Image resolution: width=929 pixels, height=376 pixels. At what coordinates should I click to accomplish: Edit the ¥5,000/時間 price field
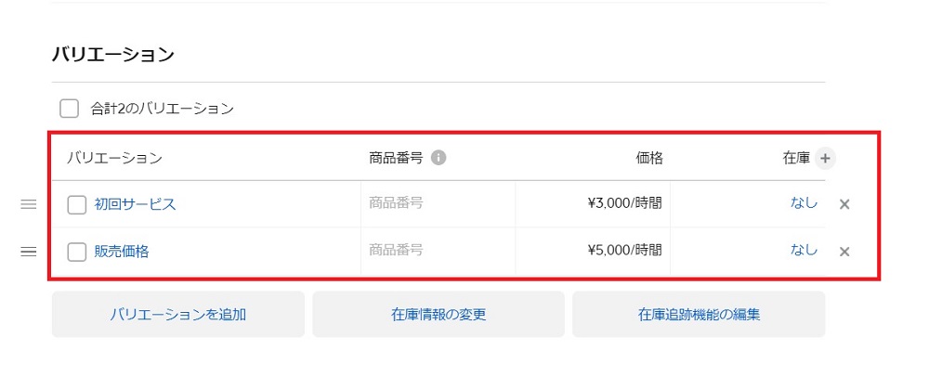point(593,250)
